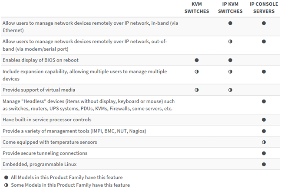The width and height of the screenshot is (281, 191).
Task: Click the full-circle legend icon
Action: pos(6,178)
